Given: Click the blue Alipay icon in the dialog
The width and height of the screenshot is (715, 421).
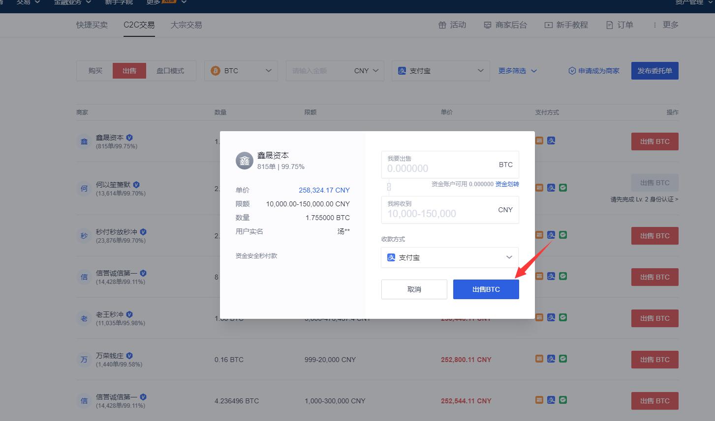Looking at the screenshot, I should [x=391, y=257].
